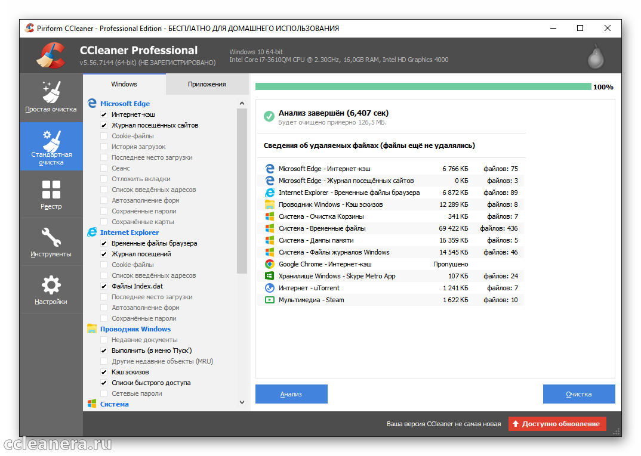Open Настройки gear icon
Viewport: 641px width, 456px height.
coord(51,286)
